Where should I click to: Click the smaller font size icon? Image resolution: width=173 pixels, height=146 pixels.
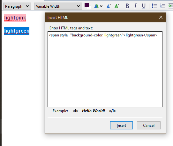pos(109,6)
